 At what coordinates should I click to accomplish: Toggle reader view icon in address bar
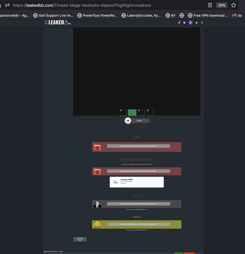210,5
